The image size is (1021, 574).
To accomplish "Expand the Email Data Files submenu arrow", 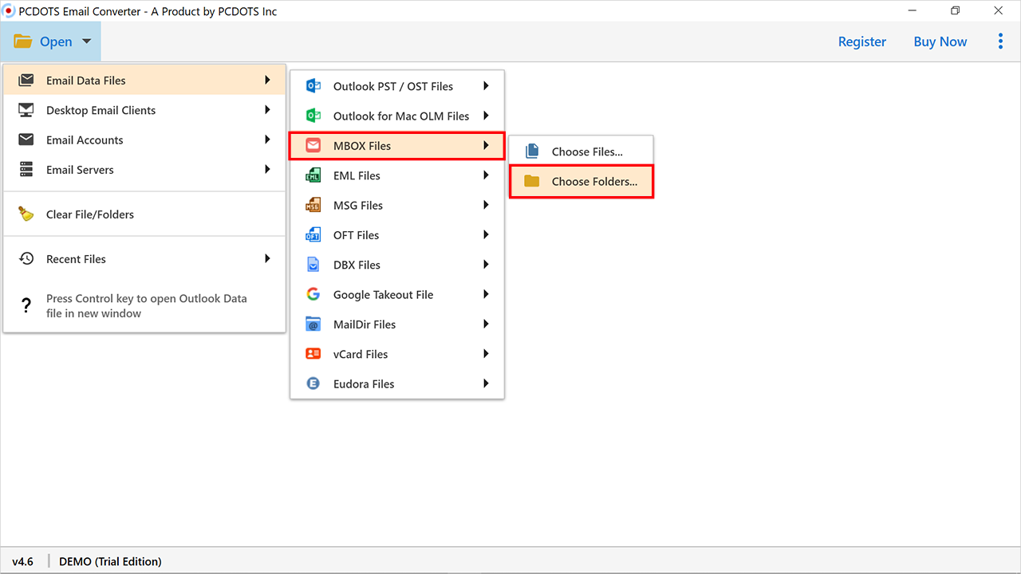I will [x=267, y=80].
